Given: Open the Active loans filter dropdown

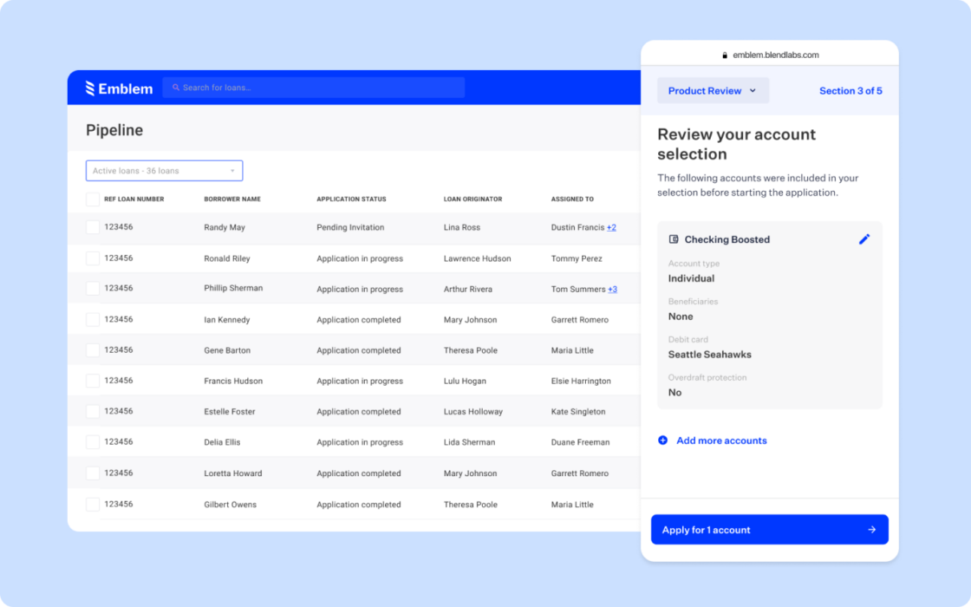Looking at the screenshot, I should pos(163,170).
